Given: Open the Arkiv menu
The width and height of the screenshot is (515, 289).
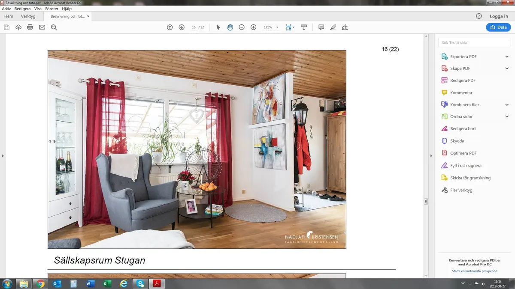Looking at the screenshot, I should point(6,9).
